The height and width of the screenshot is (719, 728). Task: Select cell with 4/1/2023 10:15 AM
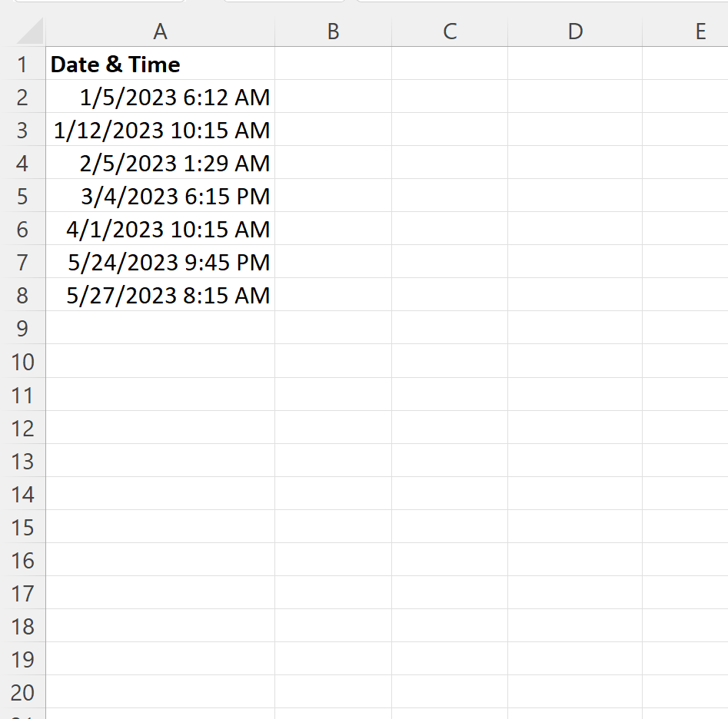160,229
